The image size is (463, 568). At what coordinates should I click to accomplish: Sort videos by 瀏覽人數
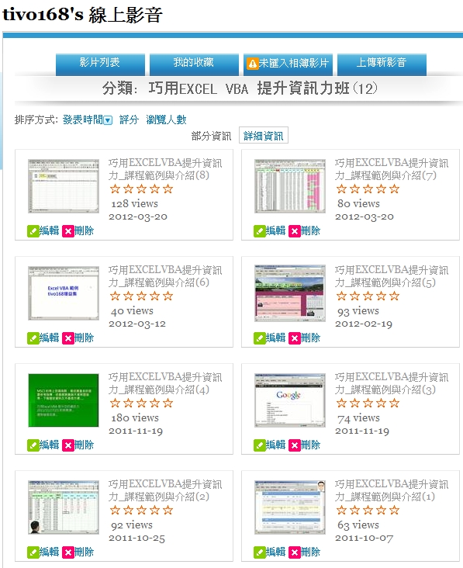point(167,119)
